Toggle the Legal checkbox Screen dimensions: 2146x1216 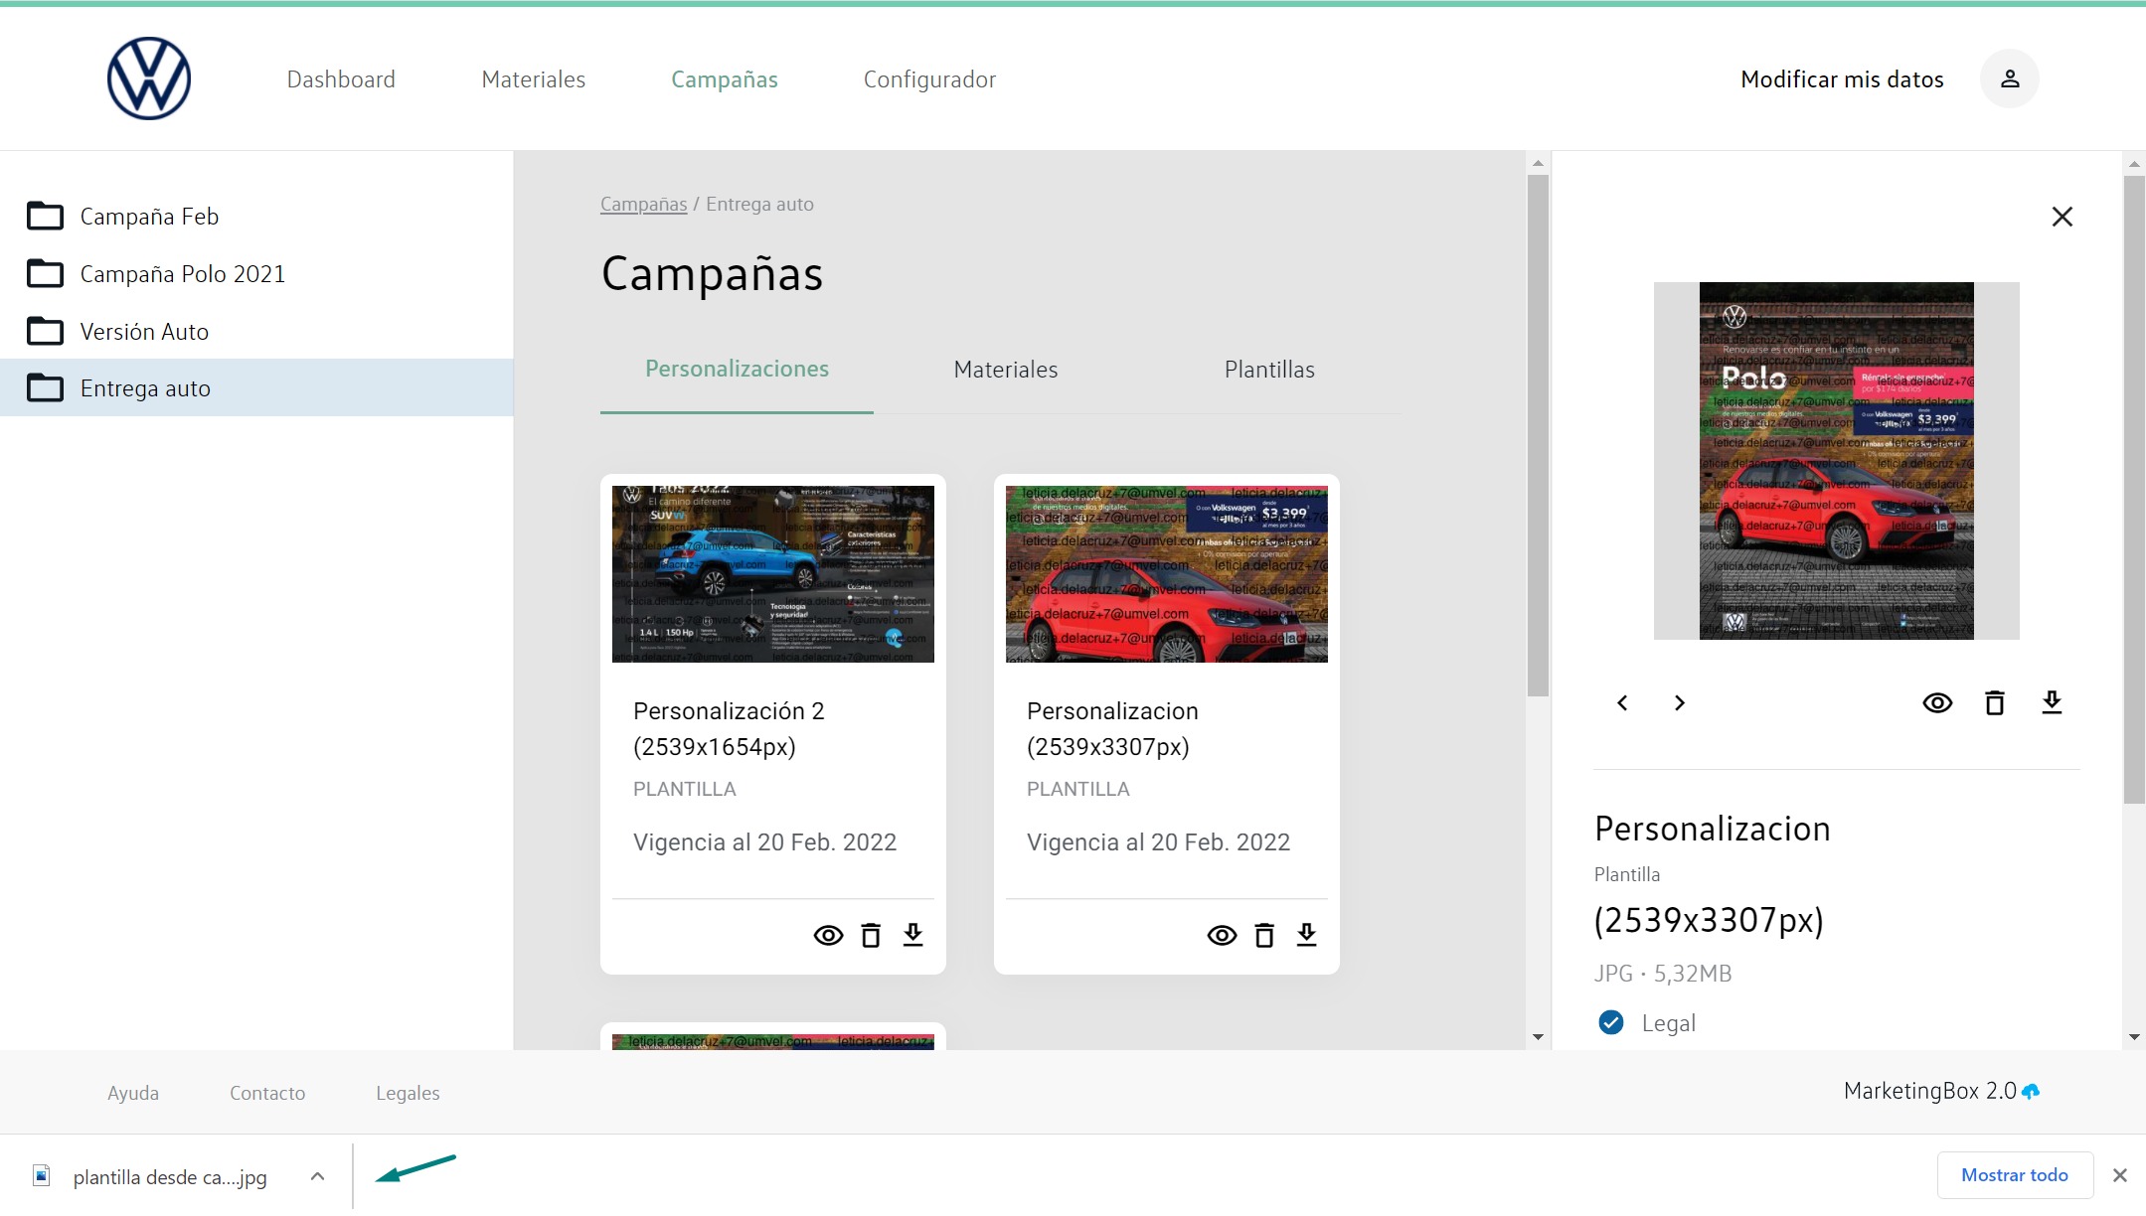tap(1611, 1022)
